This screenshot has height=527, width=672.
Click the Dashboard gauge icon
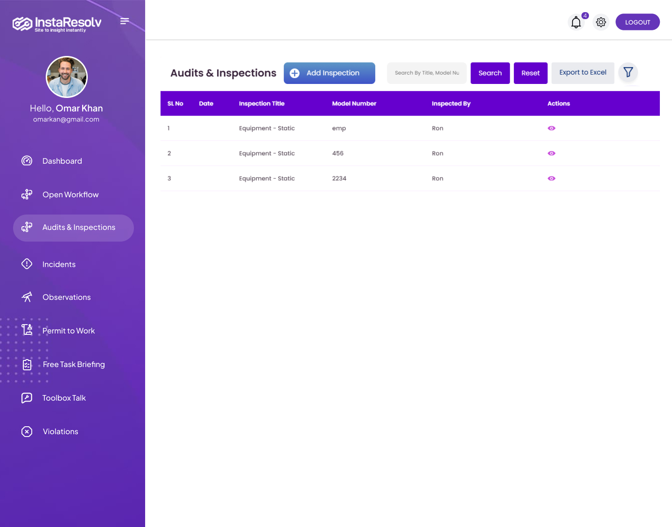27,161
